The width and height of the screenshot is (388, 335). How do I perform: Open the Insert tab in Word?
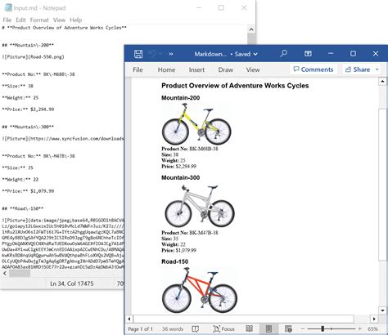pyautogui.click(x=196, y=69)
